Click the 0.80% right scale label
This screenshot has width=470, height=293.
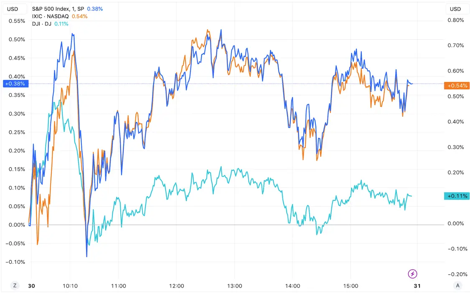(x=455, y=20)
